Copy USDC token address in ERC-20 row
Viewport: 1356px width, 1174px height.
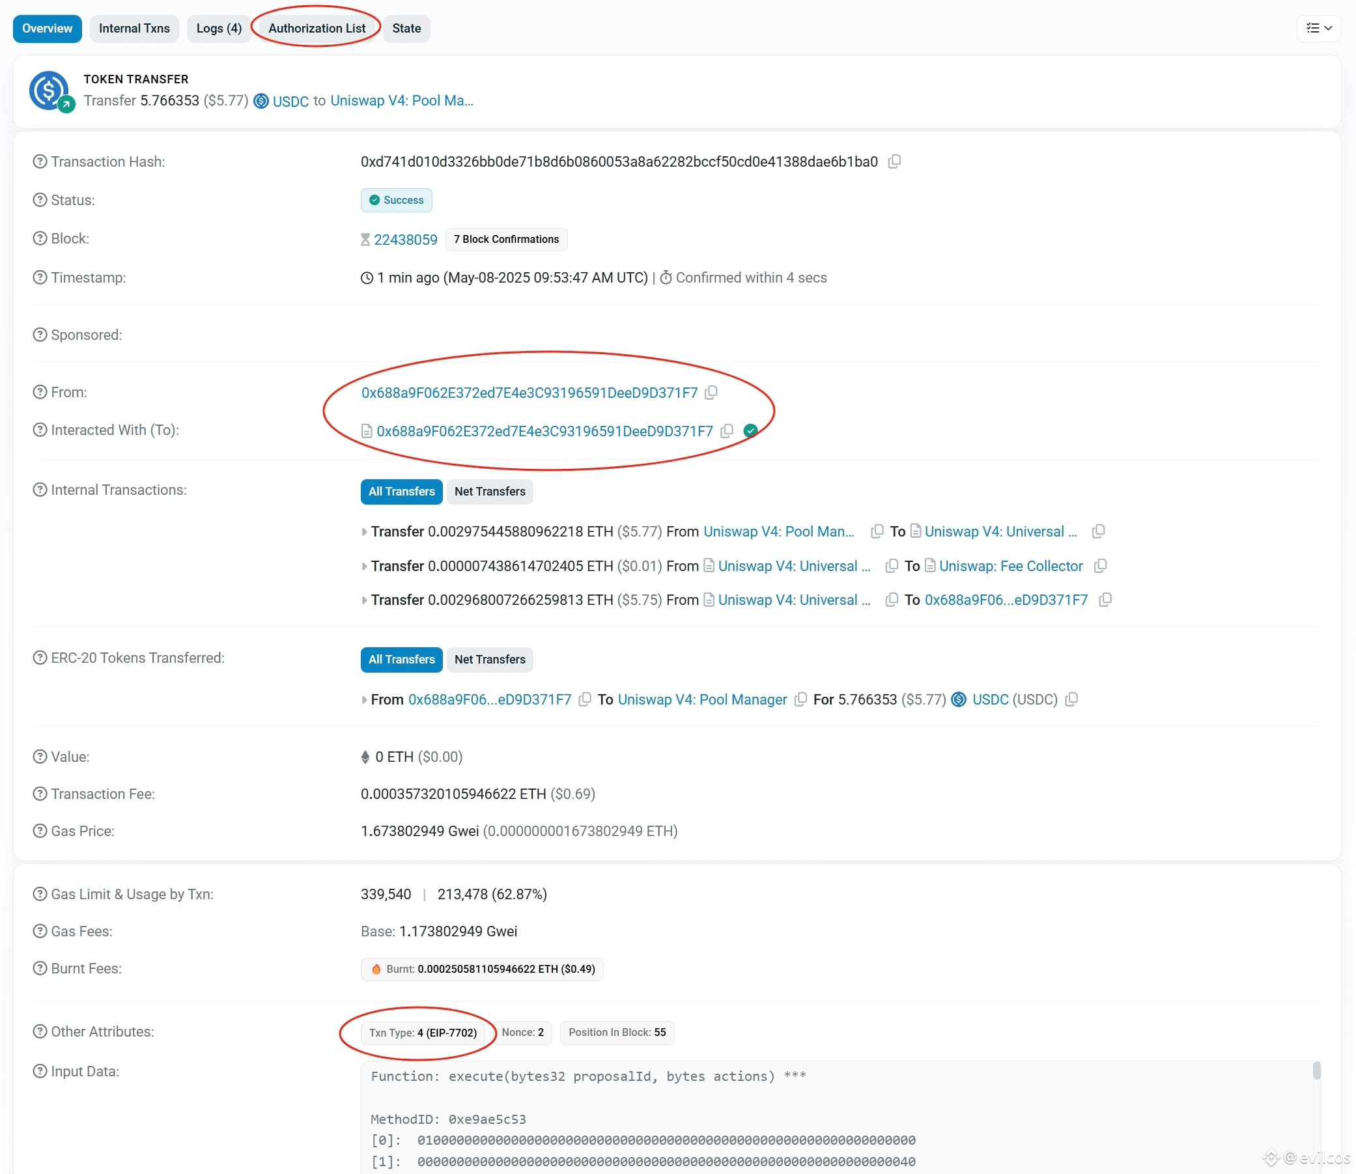(x=1071, y=700)
